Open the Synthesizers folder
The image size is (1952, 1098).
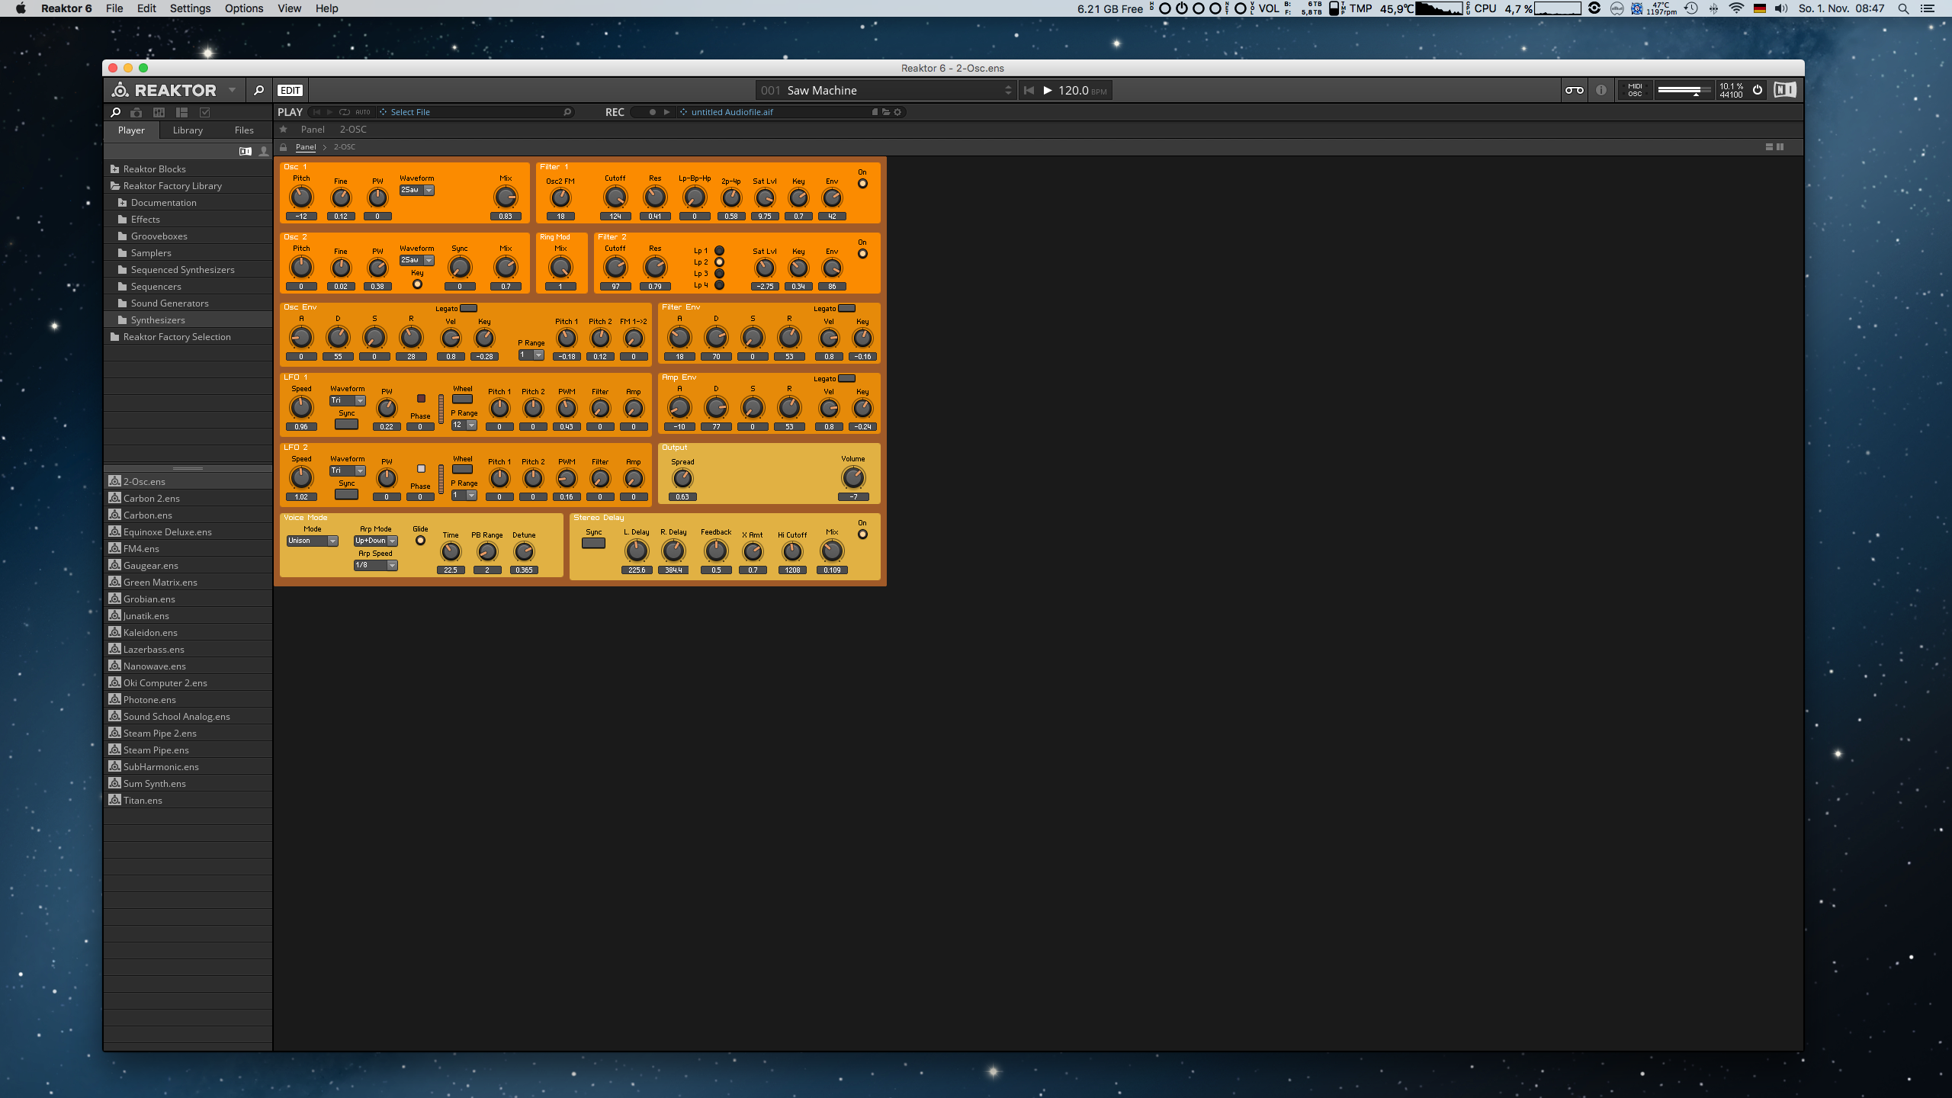pos(188,320)
